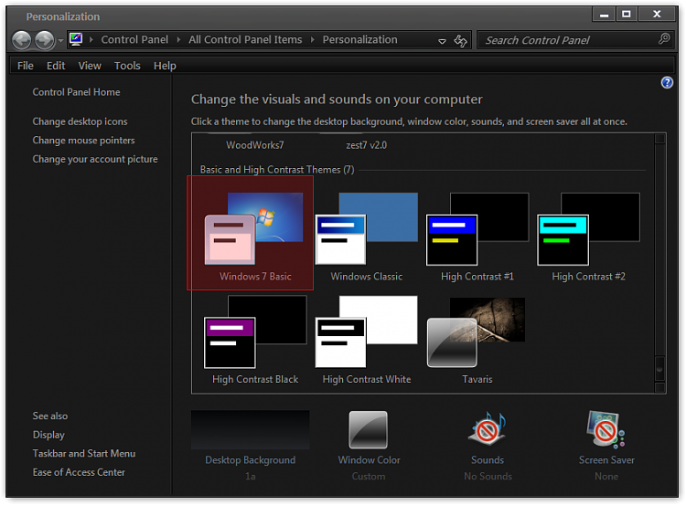Expand the arrow before Control Panel breadcrumb
The width and height of the screenshot is (686, 505).
pos(91,40)
